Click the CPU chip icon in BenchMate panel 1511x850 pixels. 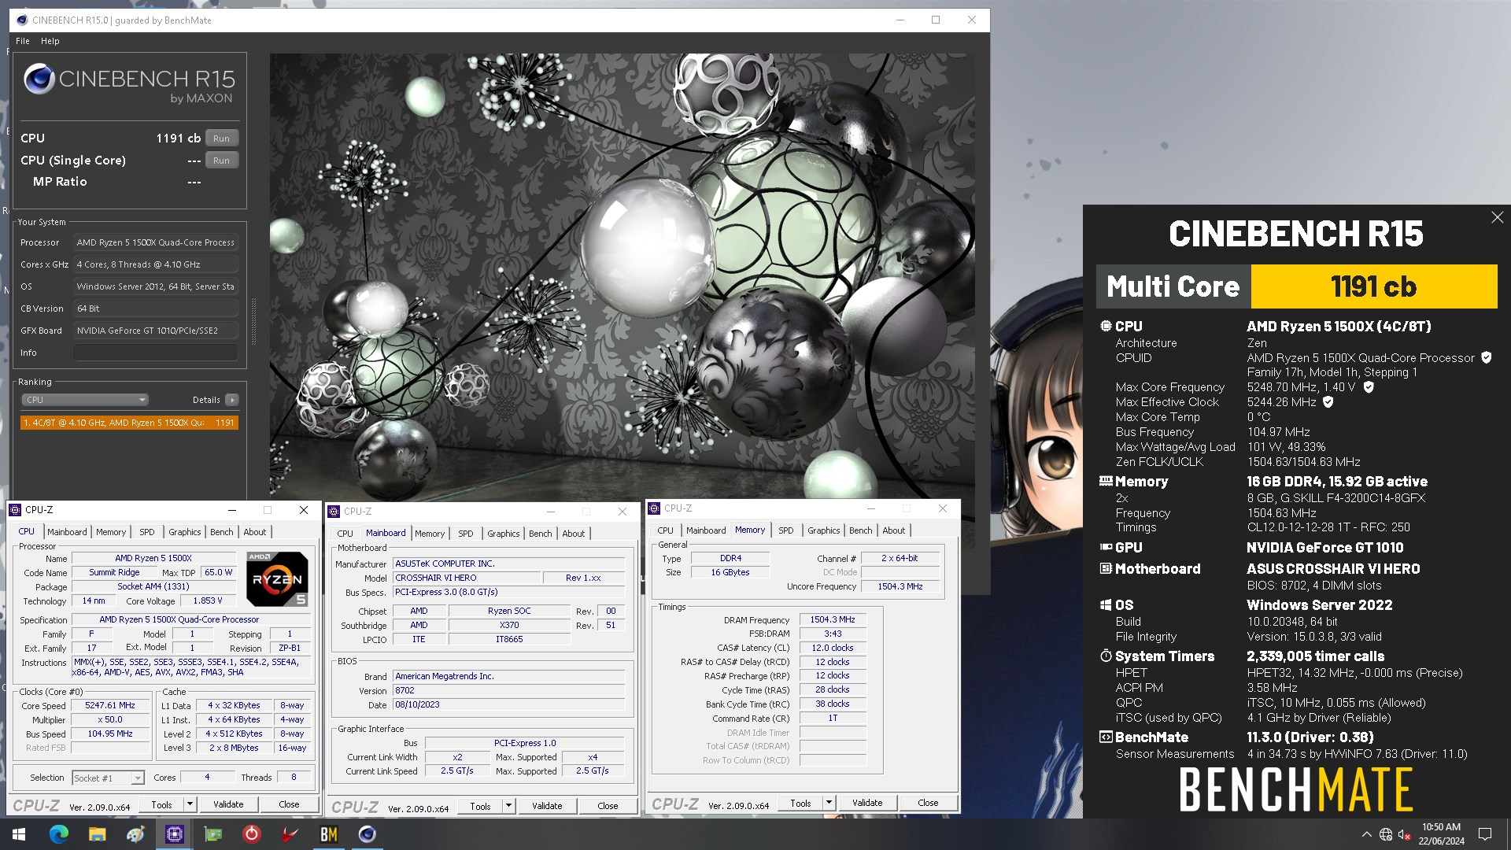[1106, 326]
